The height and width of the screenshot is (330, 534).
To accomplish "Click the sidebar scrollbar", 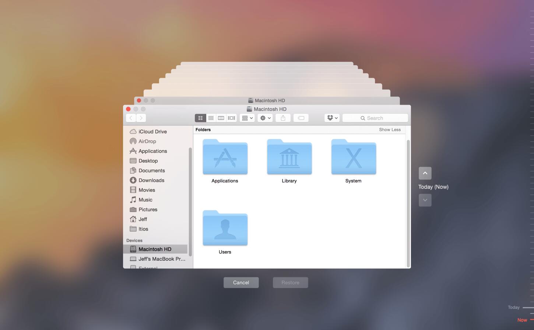I will 190,202.
